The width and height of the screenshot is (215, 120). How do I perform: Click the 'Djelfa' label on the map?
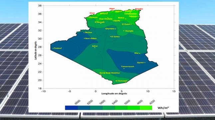pos(117,21)
